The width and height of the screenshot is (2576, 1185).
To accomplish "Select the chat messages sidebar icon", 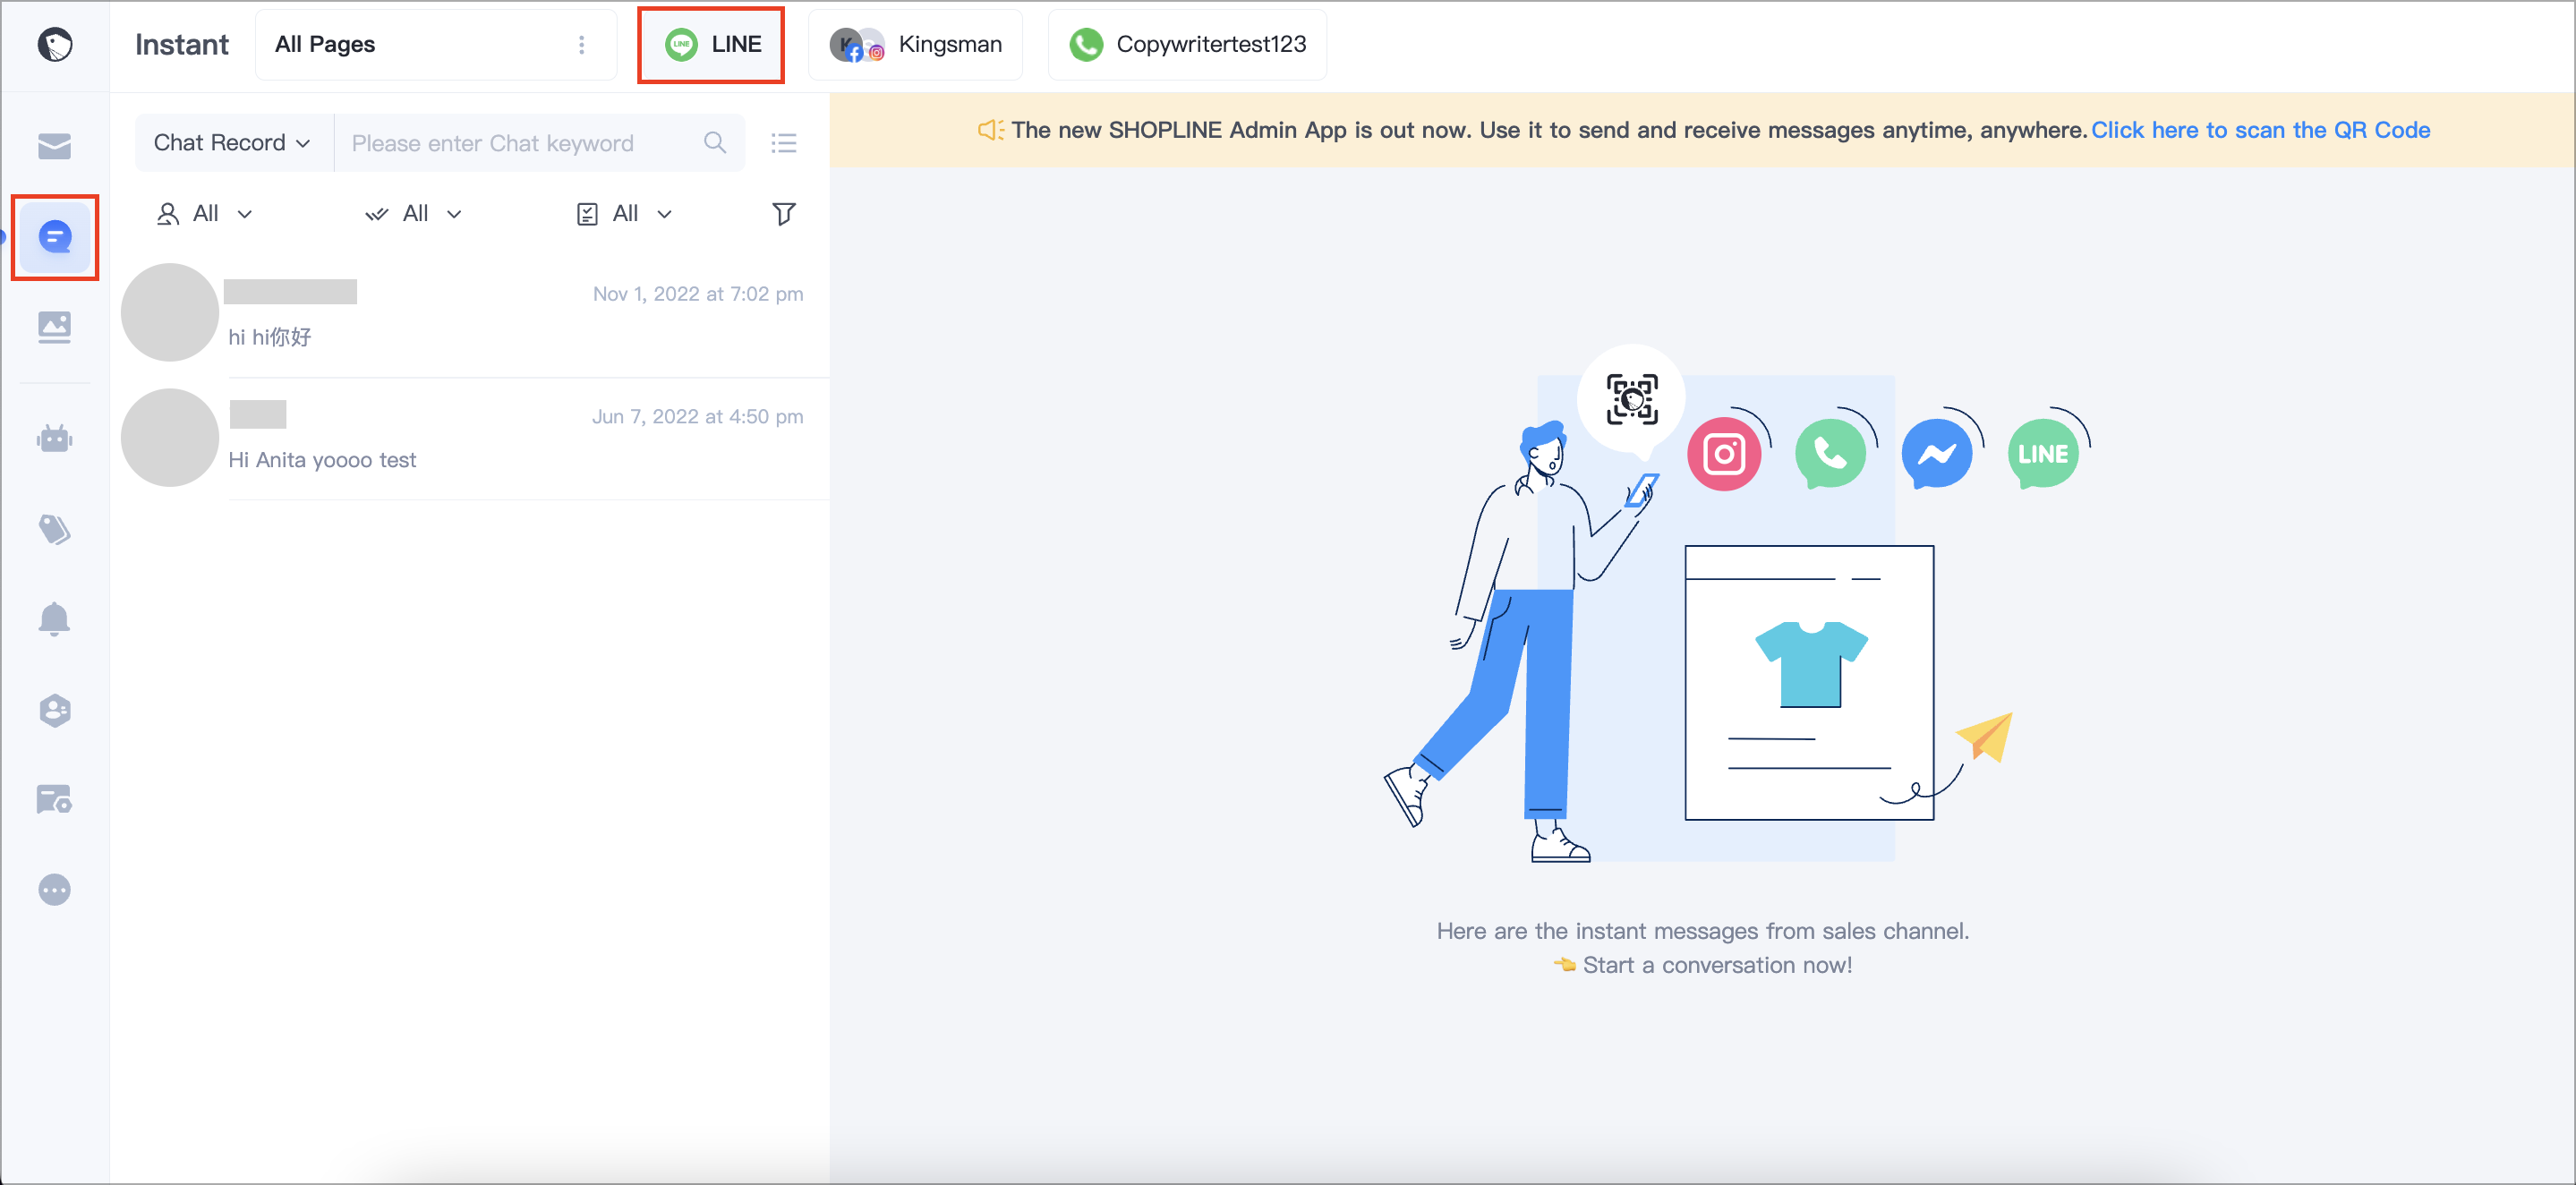I will (55, 237).
